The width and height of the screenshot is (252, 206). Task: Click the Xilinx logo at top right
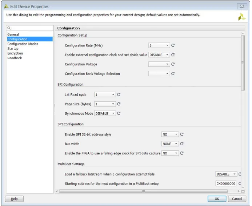coord(242,17)
